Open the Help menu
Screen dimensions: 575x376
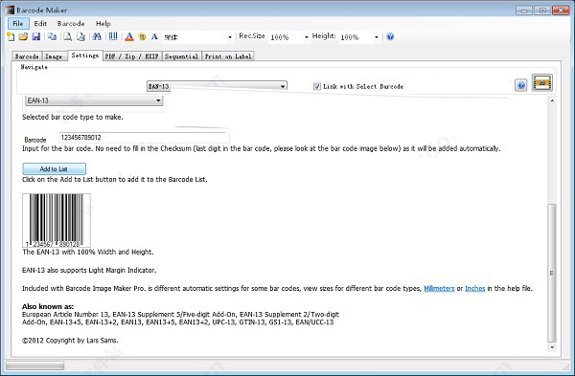tap(103, 23)
